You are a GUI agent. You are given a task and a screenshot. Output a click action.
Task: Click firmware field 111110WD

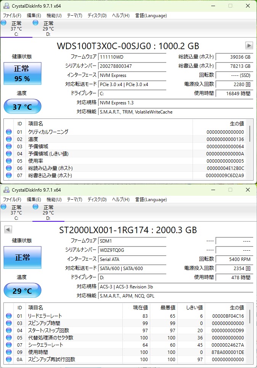pyautogui.click(x=132, y=57)
